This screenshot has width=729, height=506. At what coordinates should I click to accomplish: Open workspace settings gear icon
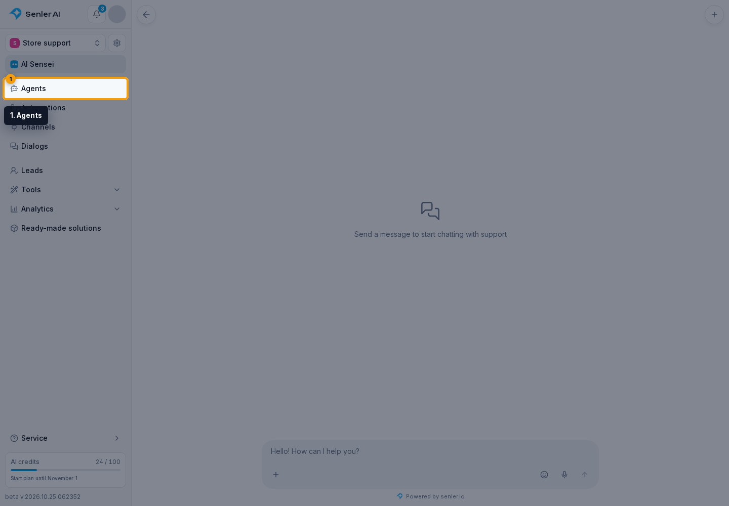coord(117,43)
